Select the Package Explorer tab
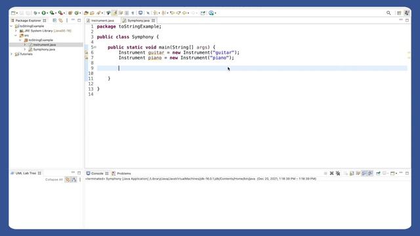Screen dimensions: 420x236 tap(28, 20)
